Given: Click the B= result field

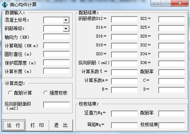Looking at the screenshot, I should 124,90.
